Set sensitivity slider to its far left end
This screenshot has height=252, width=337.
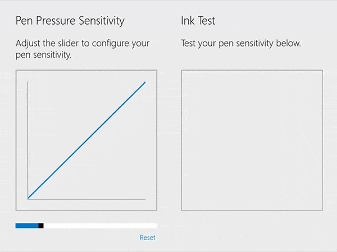(x=16, y=226)
